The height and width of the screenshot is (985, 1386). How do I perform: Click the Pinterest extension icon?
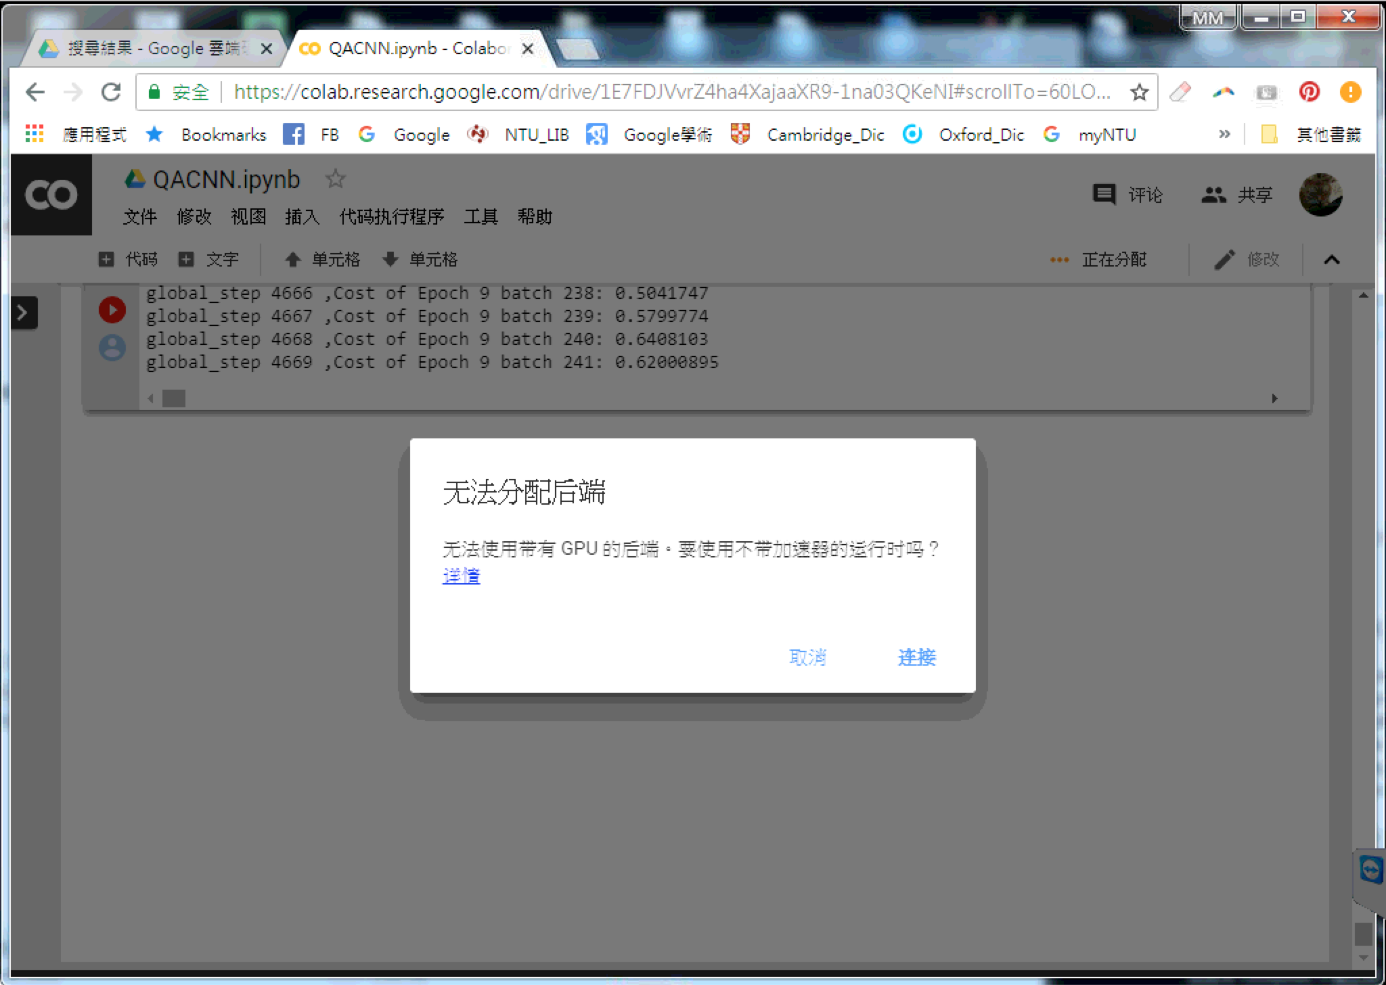[1309, 92]
